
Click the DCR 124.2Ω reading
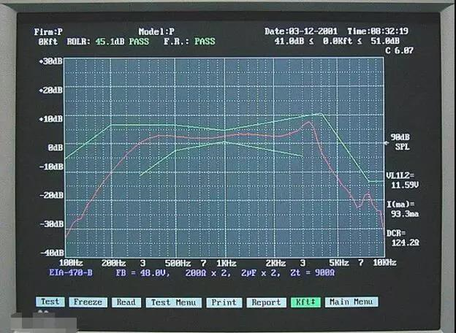click(x=403, y=237)
